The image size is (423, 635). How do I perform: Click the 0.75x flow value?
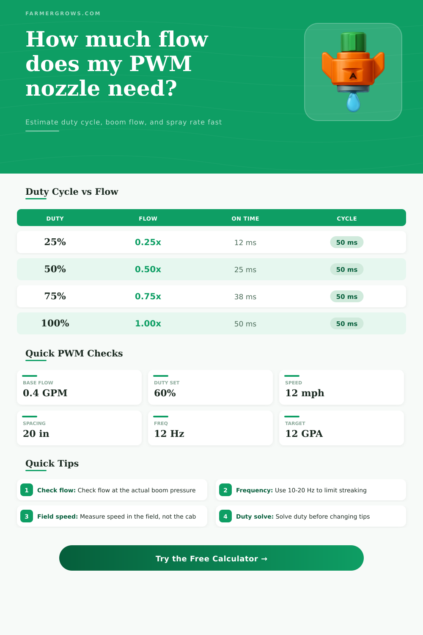[148, 296]
